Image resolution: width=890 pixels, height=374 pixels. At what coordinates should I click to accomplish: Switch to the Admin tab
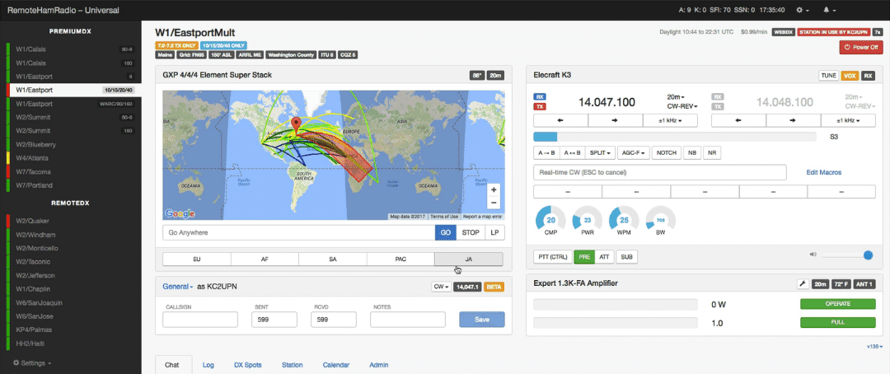coord(378,365)
